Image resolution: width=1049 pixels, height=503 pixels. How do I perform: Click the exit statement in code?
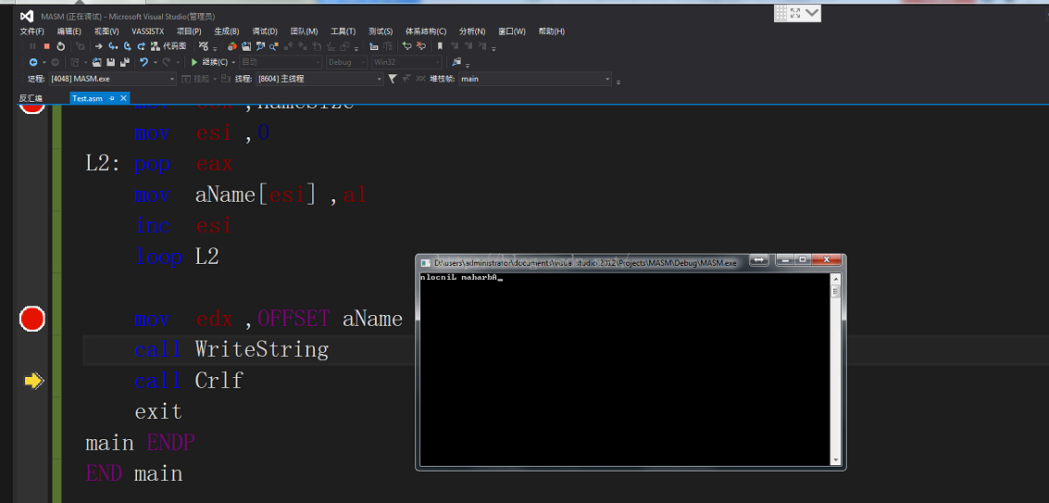click(x=158, y=410)
